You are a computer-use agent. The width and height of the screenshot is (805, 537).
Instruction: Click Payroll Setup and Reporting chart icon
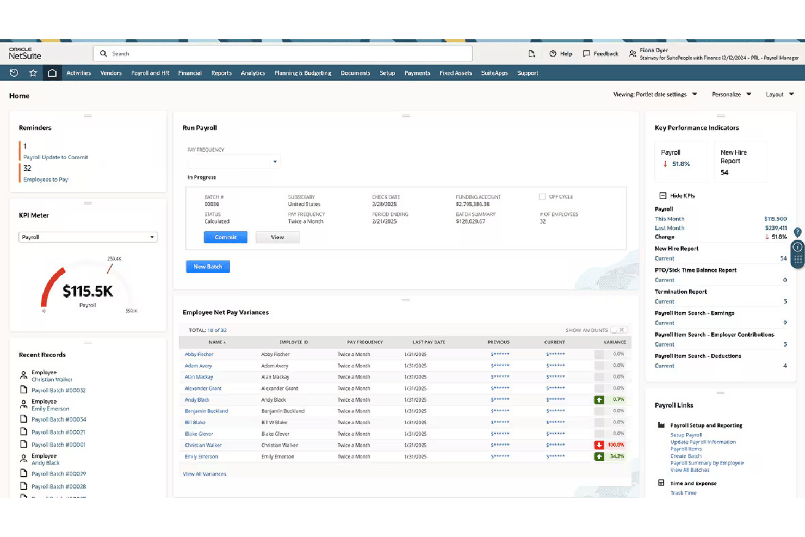coord(661,425)
